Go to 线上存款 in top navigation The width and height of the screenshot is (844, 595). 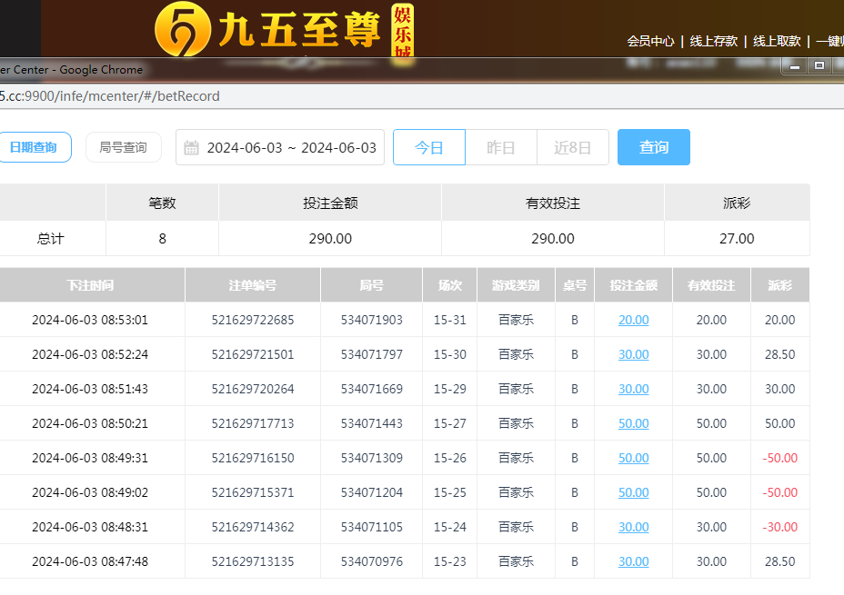(714, 41)
